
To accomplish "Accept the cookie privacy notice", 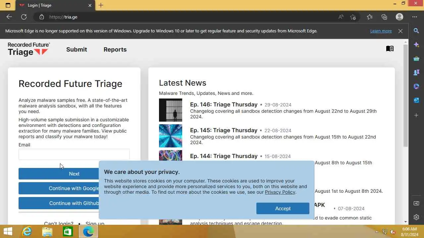I will 283,208.
